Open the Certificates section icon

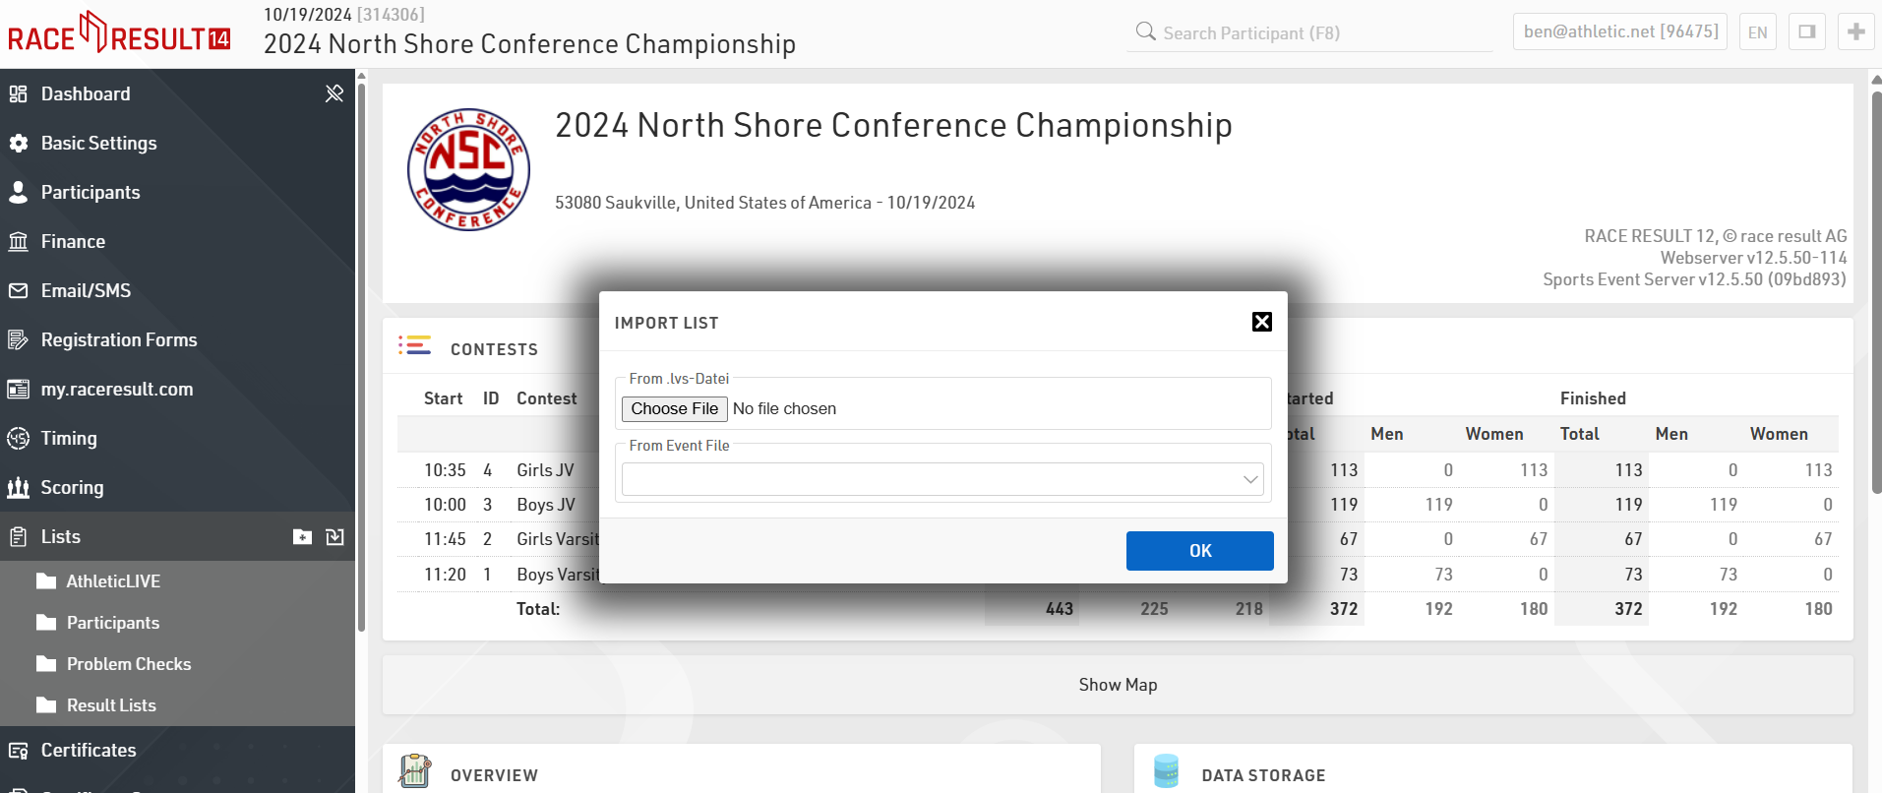tap(19, 750)
